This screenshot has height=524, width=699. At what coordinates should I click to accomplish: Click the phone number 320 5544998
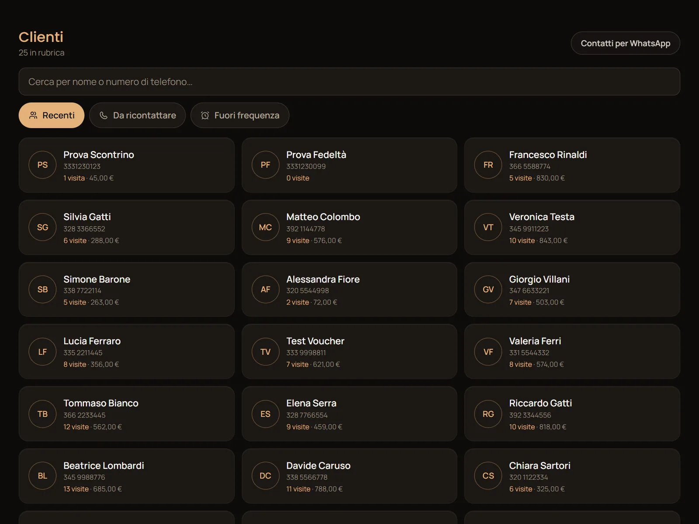308,291
